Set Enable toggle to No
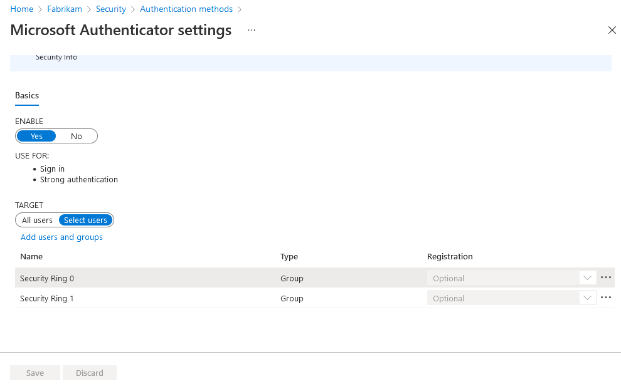Screen dimensions: 621x384 tap(77, 136)
